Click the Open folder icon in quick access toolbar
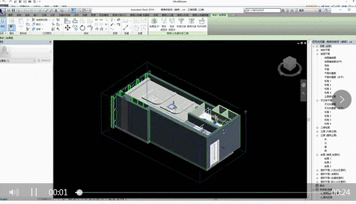The width and height of the screenshot is (356, 204). [x=9, y=10]
